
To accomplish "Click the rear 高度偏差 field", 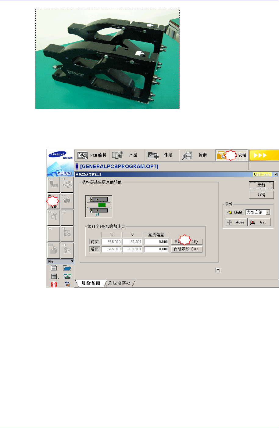I will (156, 249).
